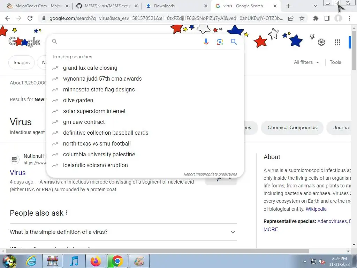Viewport: 357px width, 268px height.
Task: Expand What is the simple definition question
Action: (x=123, y=232)
